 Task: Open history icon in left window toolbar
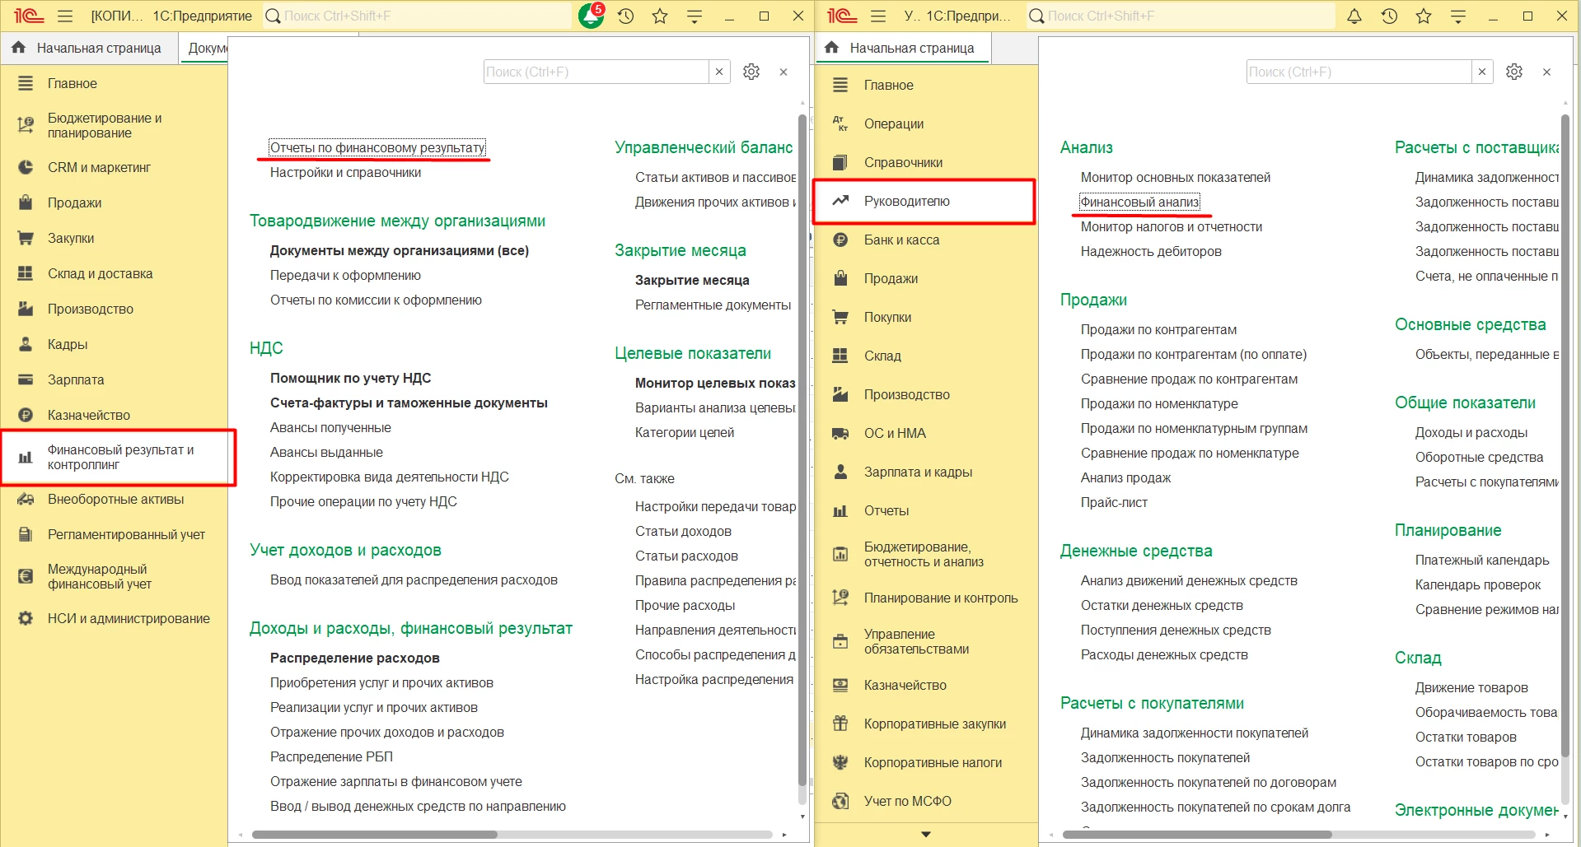625,16
